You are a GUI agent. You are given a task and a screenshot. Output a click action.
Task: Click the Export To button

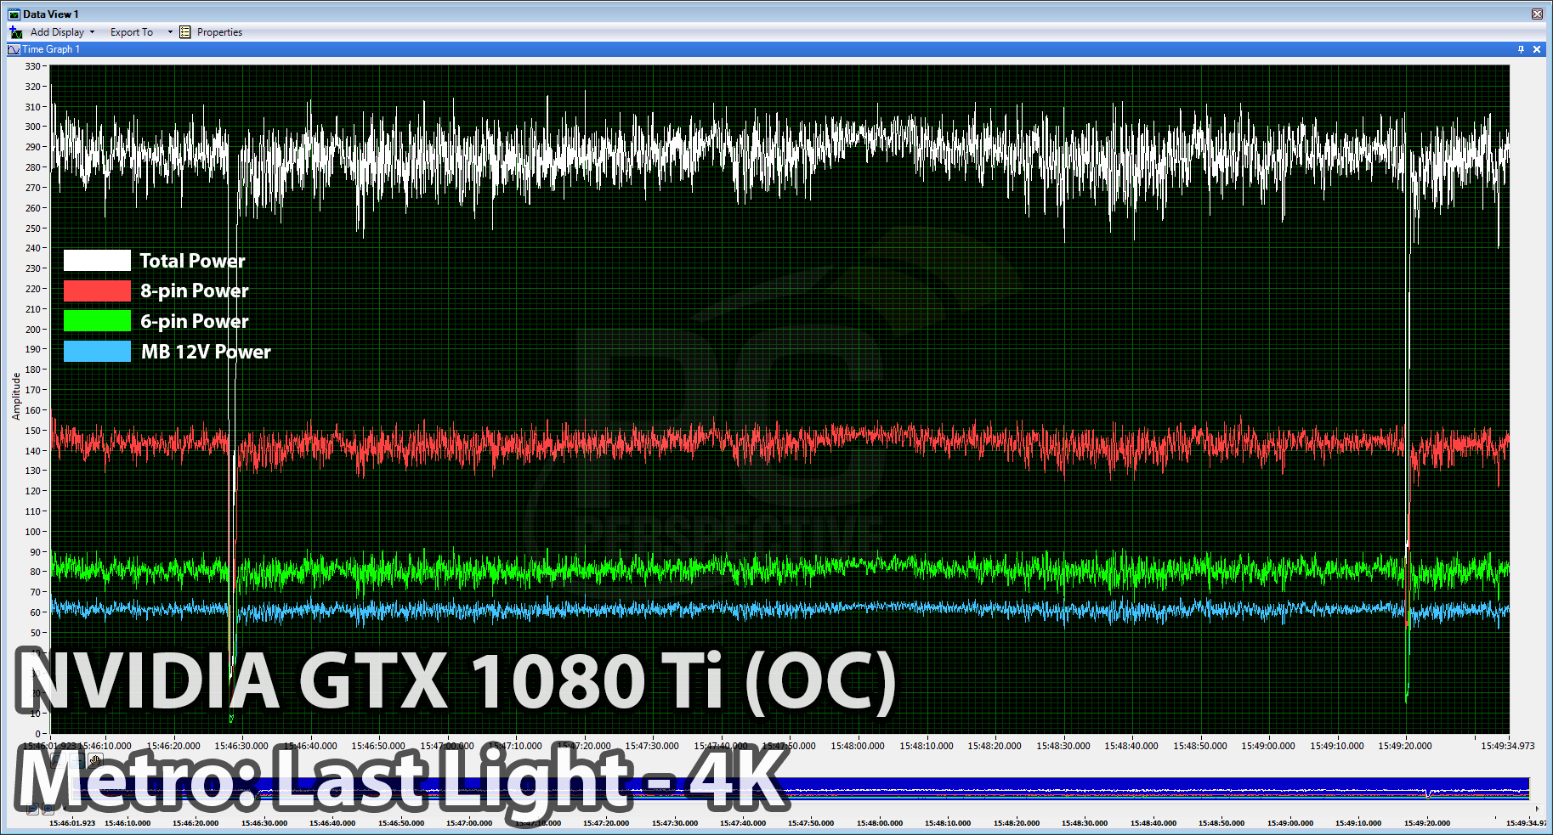coord(132,32)
